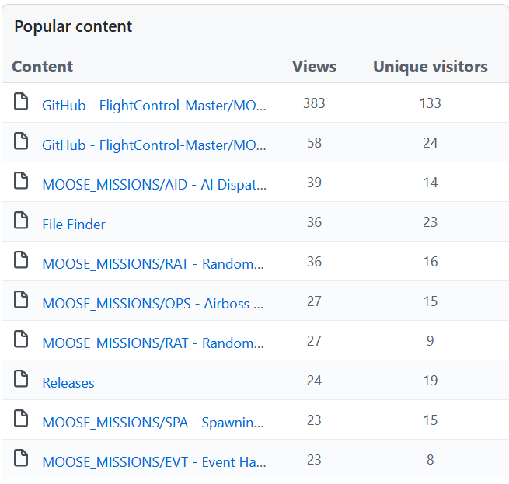Image resolution: width=509 pixels, height=484 pixels.
Task: Open MOOSE_MISSIONS/EVT - Event Handling link
Action: [155, 462]
